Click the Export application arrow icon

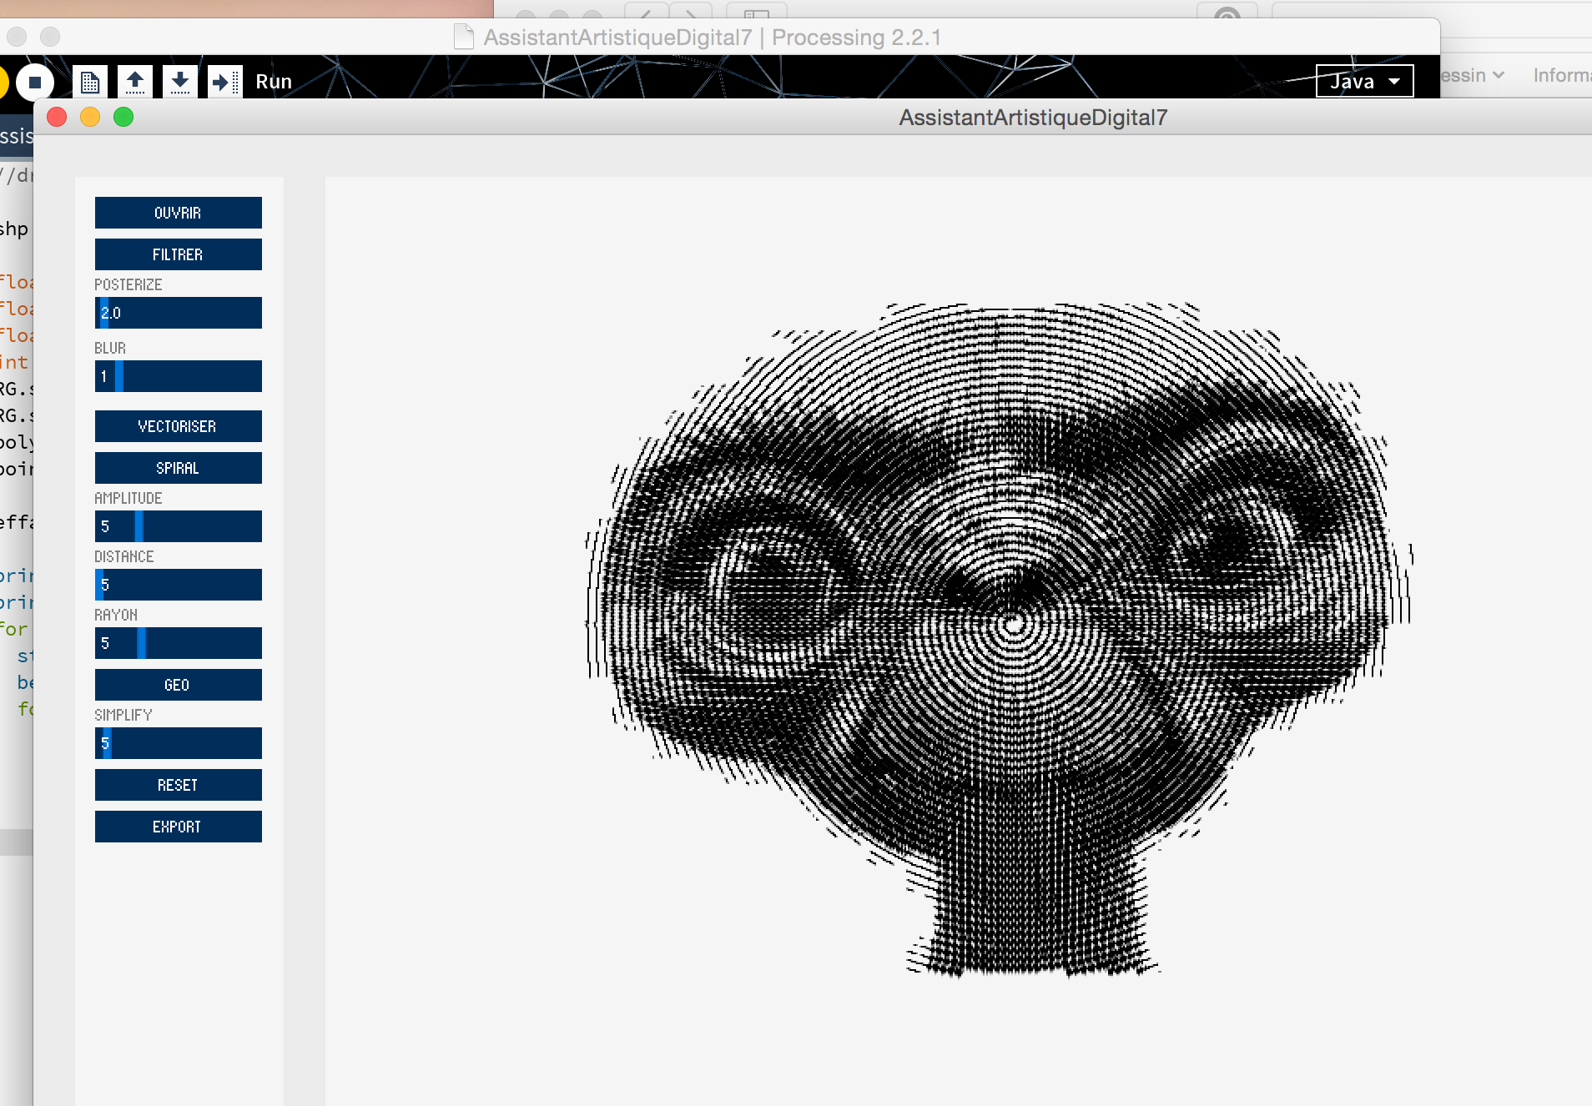coord(224,82)
